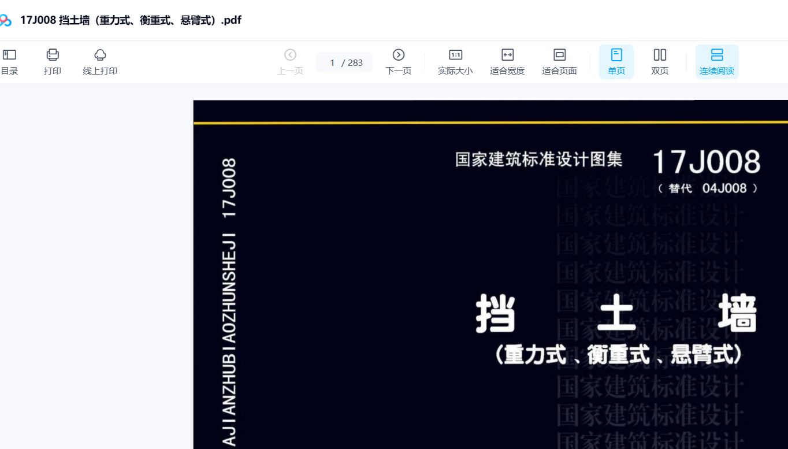
Task: Click the page number input field
Action: (x=332, y=62)
